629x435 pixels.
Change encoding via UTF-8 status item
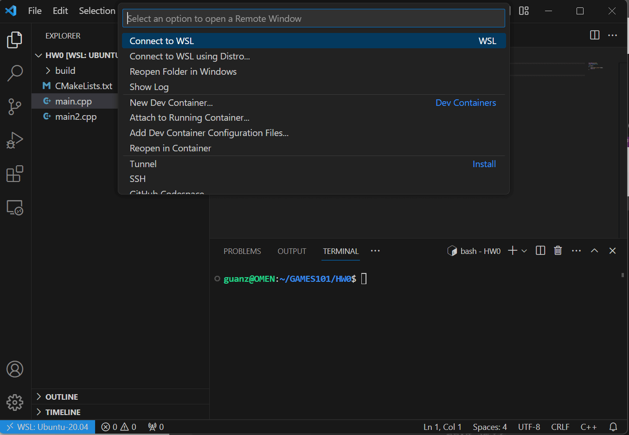(x=529, y=427)
